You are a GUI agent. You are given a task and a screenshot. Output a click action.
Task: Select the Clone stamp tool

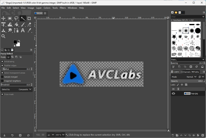tap(3, 30)
